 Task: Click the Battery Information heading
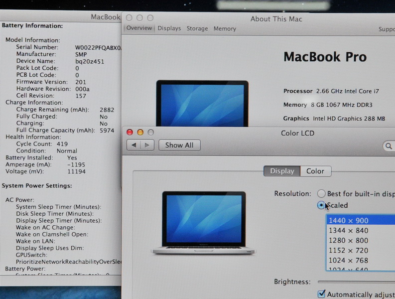[32, 26]
